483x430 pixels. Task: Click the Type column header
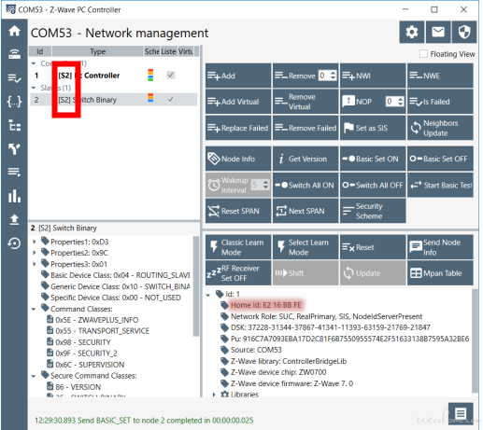pos(97,51)
